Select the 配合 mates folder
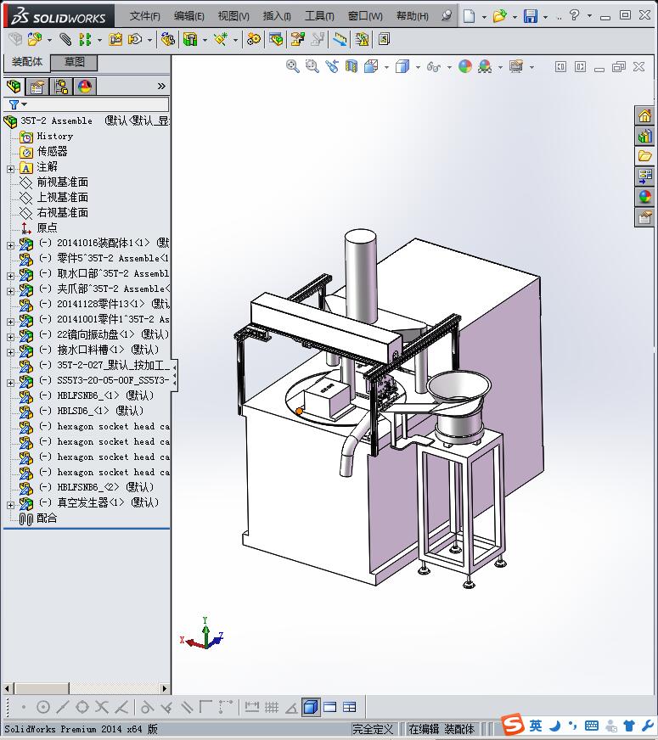The width and height of the screenshot is (658, 740). click(47, 519)
